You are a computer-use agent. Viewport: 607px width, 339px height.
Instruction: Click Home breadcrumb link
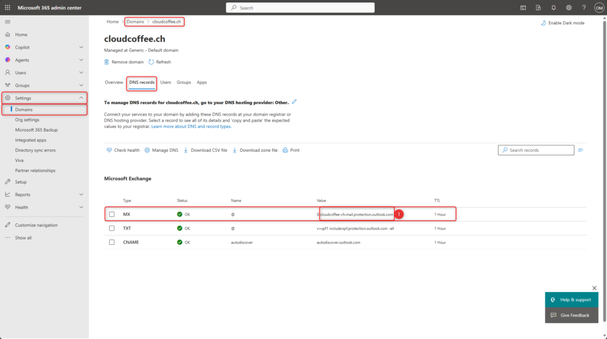click(113, 22)
